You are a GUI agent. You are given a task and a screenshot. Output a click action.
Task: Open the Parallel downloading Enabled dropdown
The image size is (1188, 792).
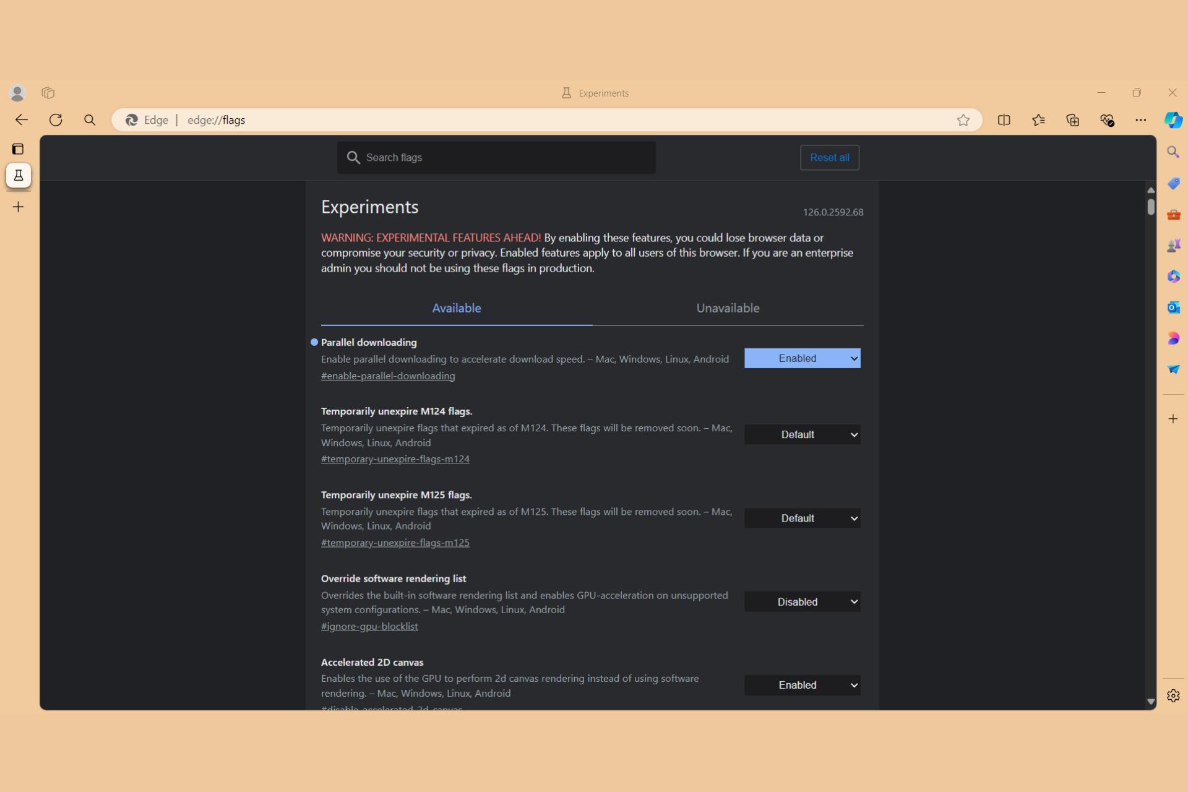pos(802,358)
